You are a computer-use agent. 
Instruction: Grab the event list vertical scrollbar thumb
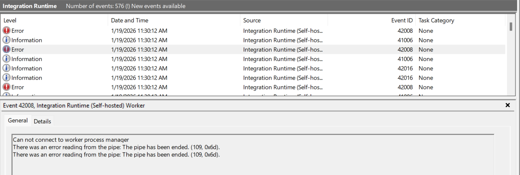(x=511, y=27)
